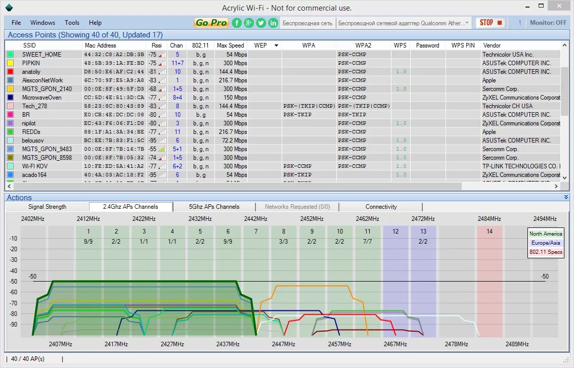The image size is (574, 368).
Task: Open the File menu
Action: tap(16, 23)
